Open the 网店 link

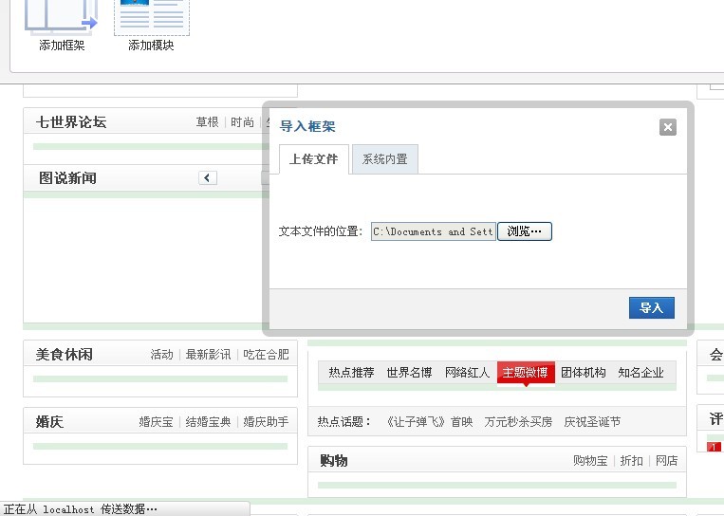coord(667,461)
